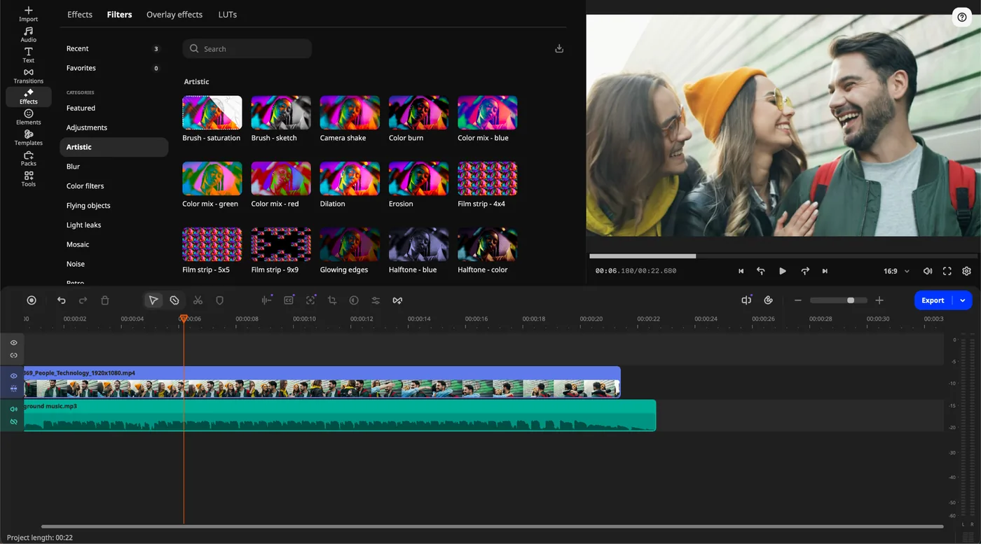Viewport: 981px width, 544px height.
Task: Mute the player volume
Action: point(928,271)
